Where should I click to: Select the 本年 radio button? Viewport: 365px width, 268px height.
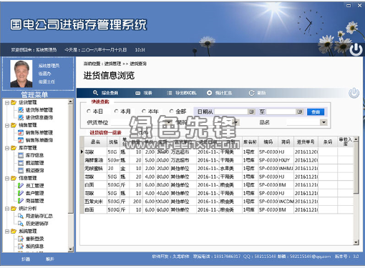pyautogui.click(x=144, y=111)
